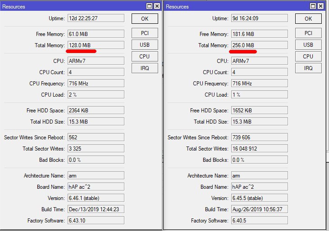
Task: Click Total Sector Writes field showing 16 048 912
Action: 259,149
